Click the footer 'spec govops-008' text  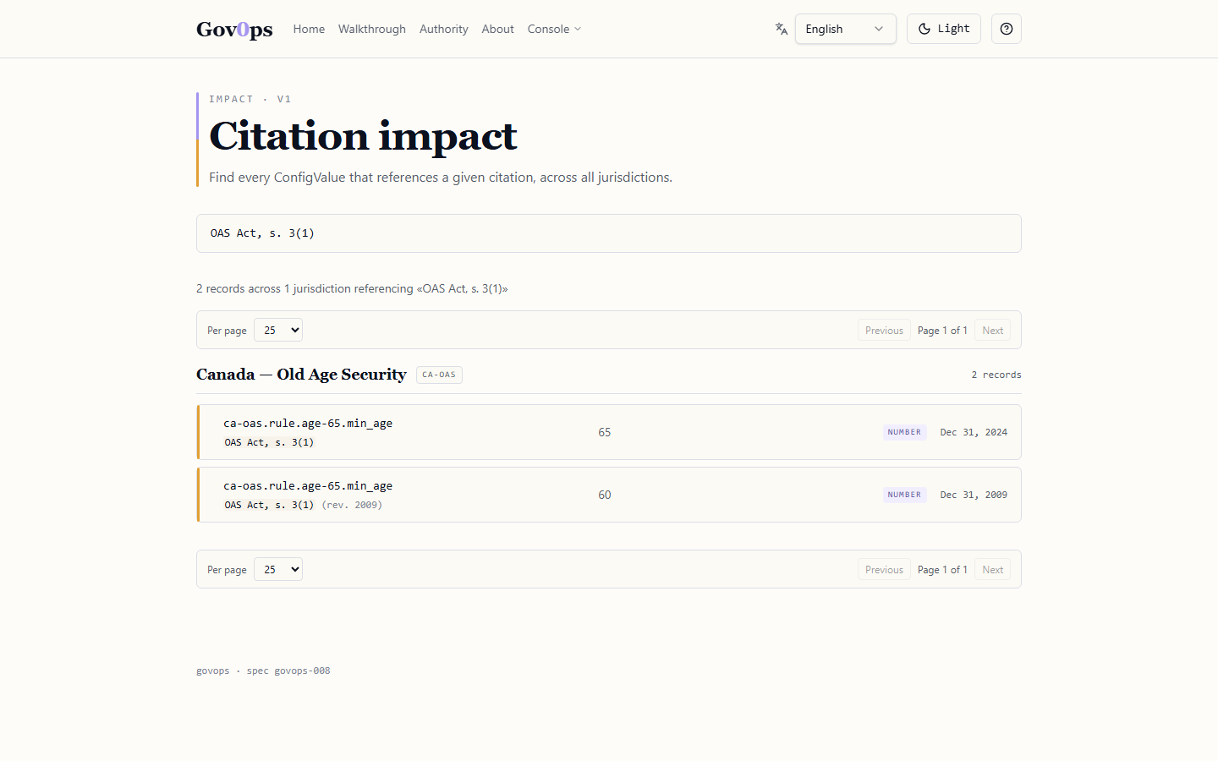pos(288,671)
